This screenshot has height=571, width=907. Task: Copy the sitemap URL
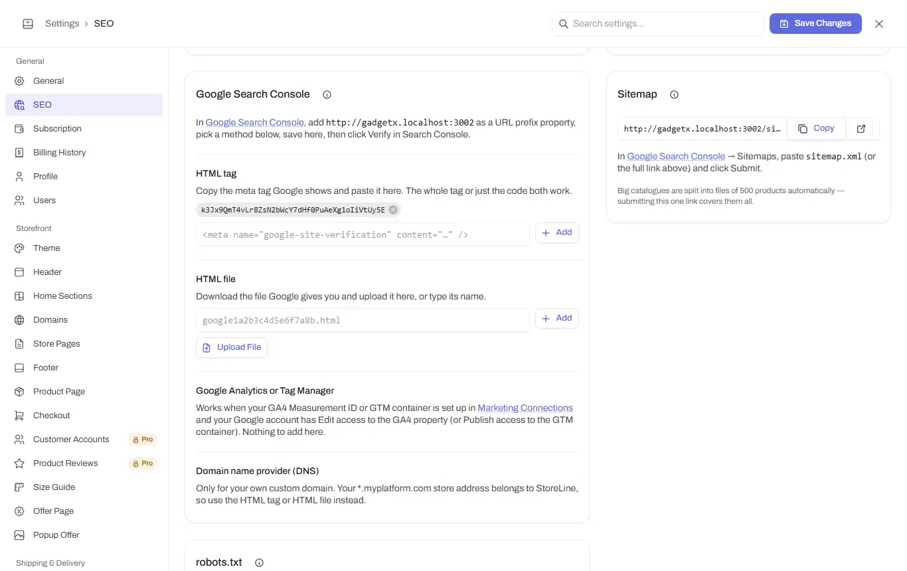pos(816,129)
